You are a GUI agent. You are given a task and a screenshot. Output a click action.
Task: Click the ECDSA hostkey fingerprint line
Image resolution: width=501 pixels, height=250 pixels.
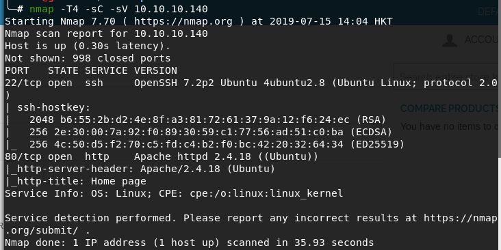[x=211, y=132]
